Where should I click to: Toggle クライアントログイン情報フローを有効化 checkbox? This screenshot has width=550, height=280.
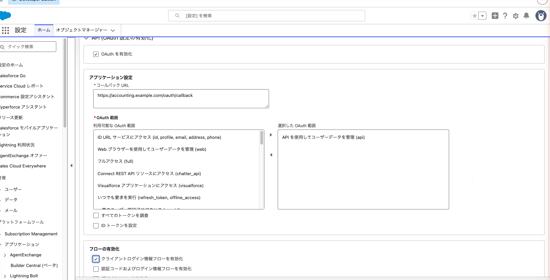[96, 259]
